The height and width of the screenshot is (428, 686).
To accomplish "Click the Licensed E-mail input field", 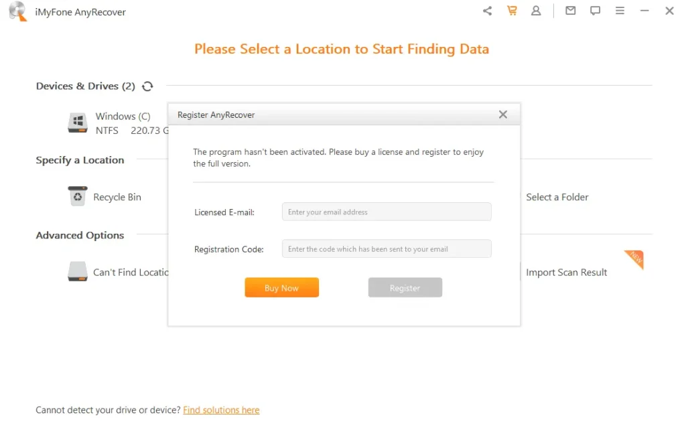I will point(387,212).
